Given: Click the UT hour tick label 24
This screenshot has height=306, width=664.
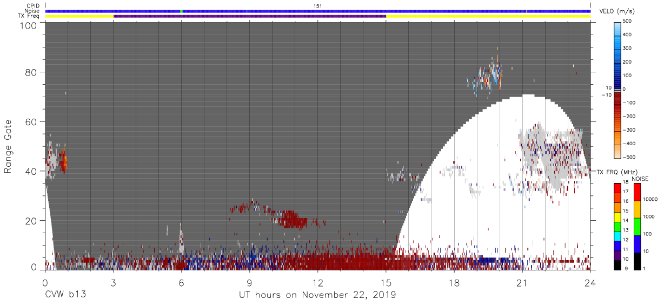Looking at the screenshot, I should pos(590,283).
